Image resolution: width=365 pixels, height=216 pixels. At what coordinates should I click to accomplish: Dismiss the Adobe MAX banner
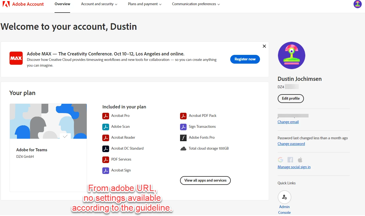(x=264, y=46)
